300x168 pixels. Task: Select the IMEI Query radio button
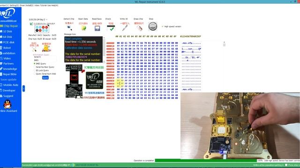click(x=35, y=63)
